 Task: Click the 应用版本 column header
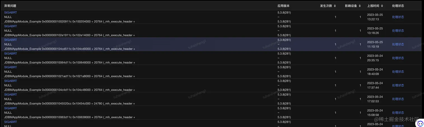pyautogui.click(x=284, y=6)
